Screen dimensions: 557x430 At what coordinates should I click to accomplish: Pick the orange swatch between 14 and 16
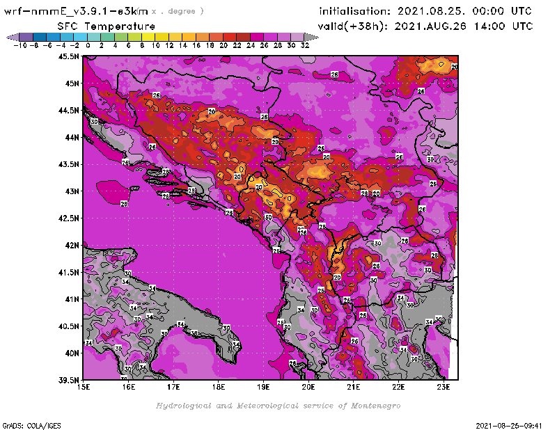tap(189, 37)
